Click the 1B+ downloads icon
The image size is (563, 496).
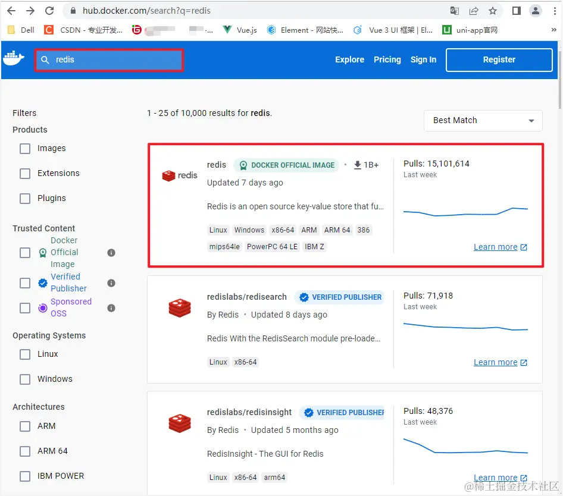pyautogui.click(x=357, y=165)
